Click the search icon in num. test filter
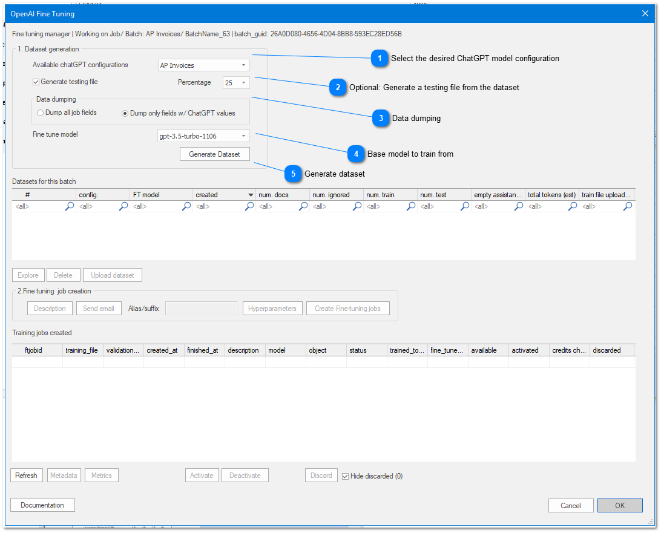 tap(464, 206)
